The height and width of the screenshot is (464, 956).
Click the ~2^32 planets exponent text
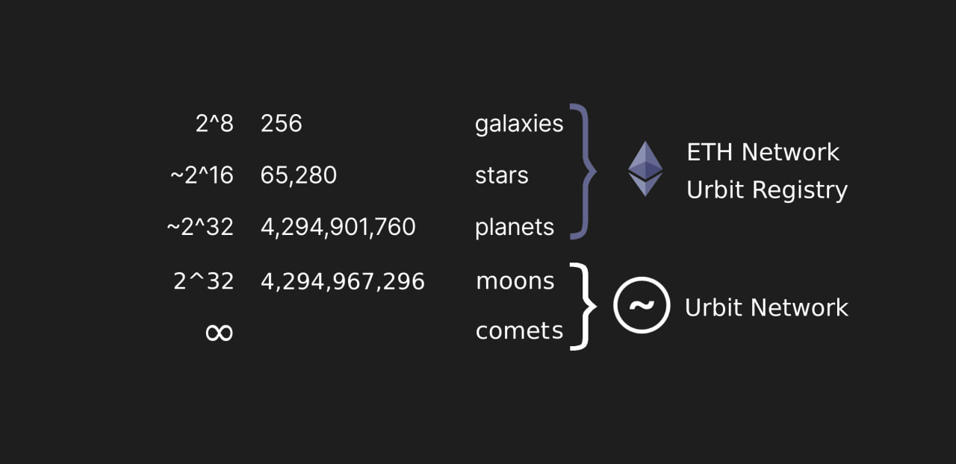pos(200,228)
